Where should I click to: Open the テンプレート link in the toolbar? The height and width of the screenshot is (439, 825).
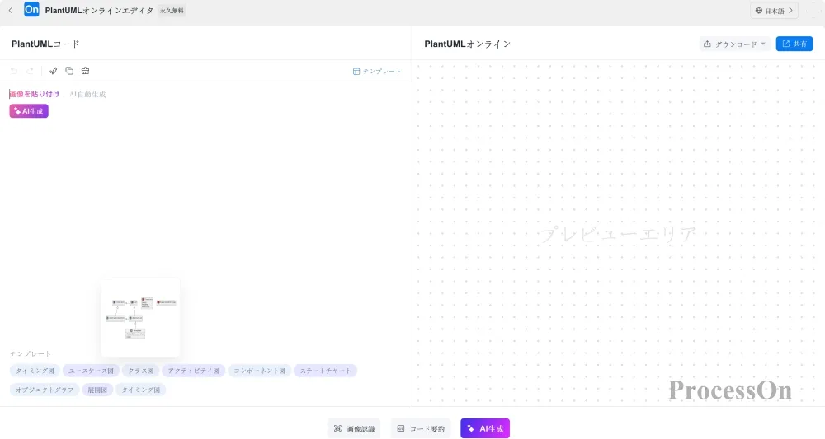[377, 72]
